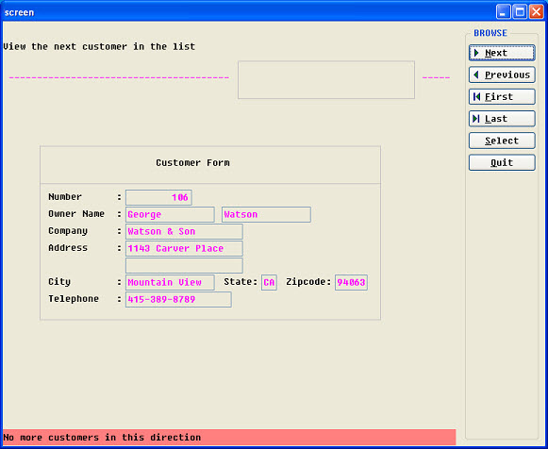Click the Customer Form title text
Image resolution: width=548 pixels, height=449 pixels.
[193, 163]
